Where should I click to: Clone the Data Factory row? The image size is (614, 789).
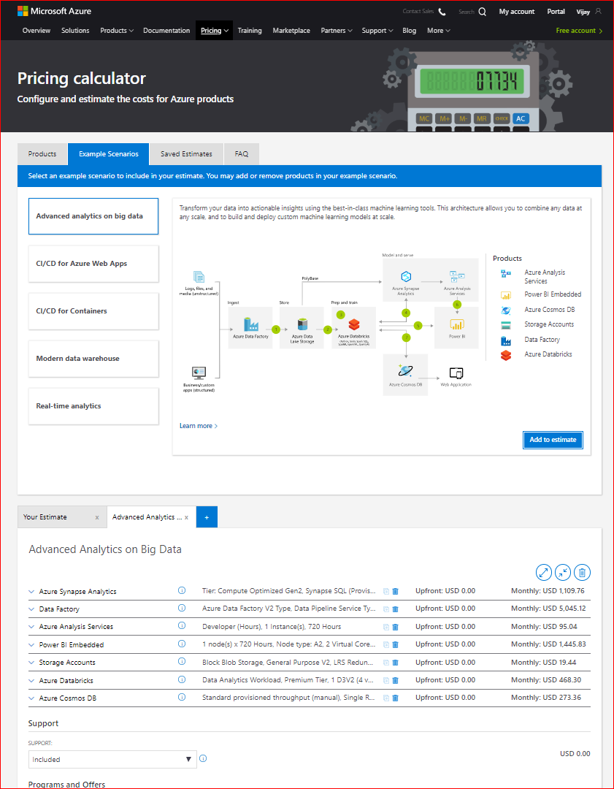pos(386,609)
